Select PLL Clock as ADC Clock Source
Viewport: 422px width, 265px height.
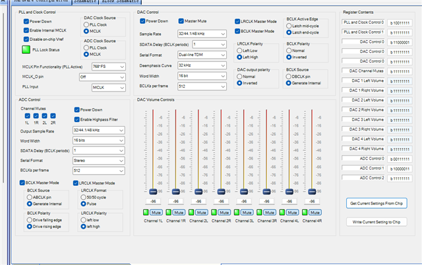coord(86,47)
